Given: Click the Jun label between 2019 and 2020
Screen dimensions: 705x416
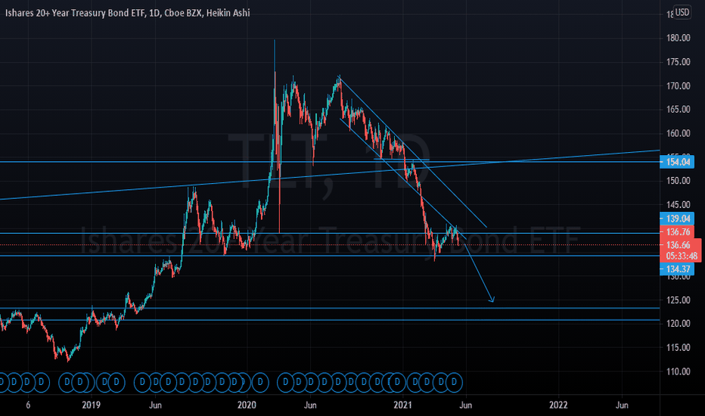Looking at the screenshot, I should tap(155, 405).
